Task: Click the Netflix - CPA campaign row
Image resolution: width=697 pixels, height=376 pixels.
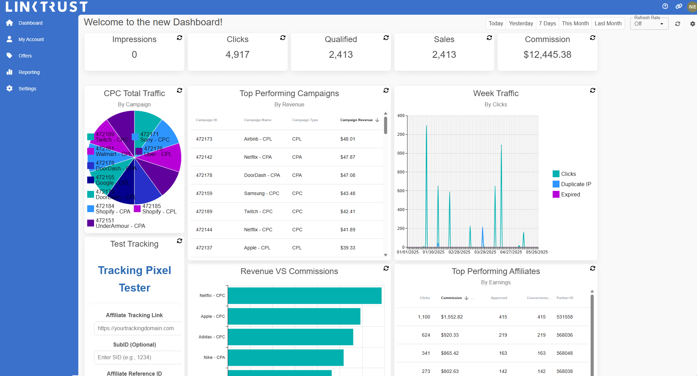Action: click(287, 157)
